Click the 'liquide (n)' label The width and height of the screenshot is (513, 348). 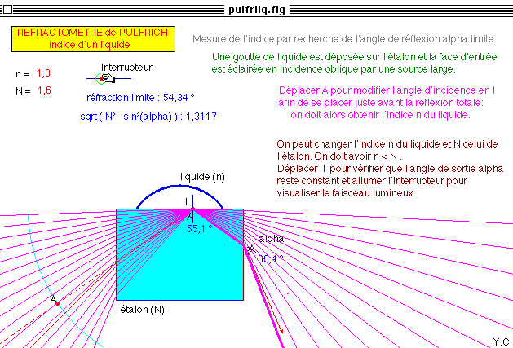[202, 176]
